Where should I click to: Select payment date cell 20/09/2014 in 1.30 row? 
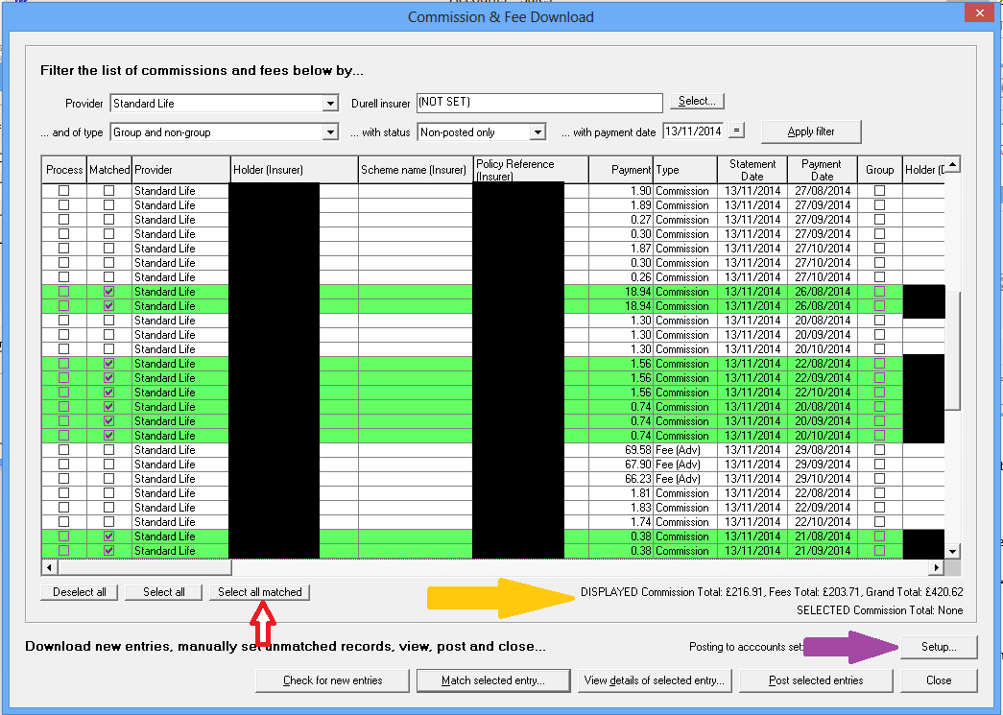pyautogui.click(x=822, y=335)
